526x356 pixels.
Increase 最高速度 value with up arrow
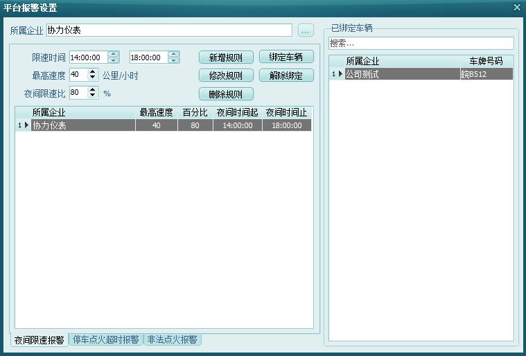93,72
